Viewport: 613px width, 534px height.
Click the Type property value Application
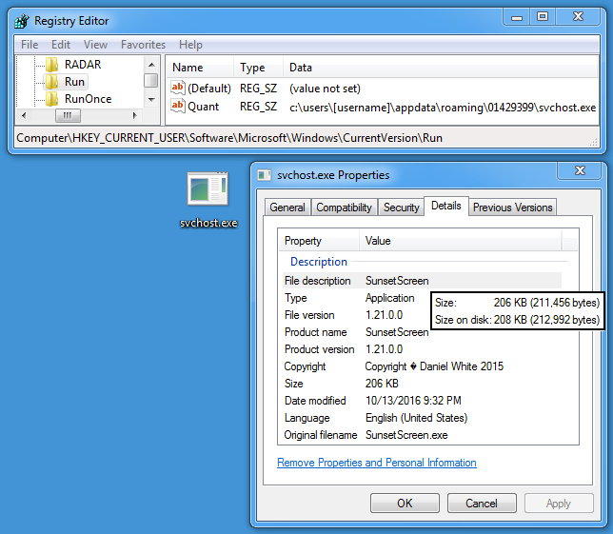(389, 298)
